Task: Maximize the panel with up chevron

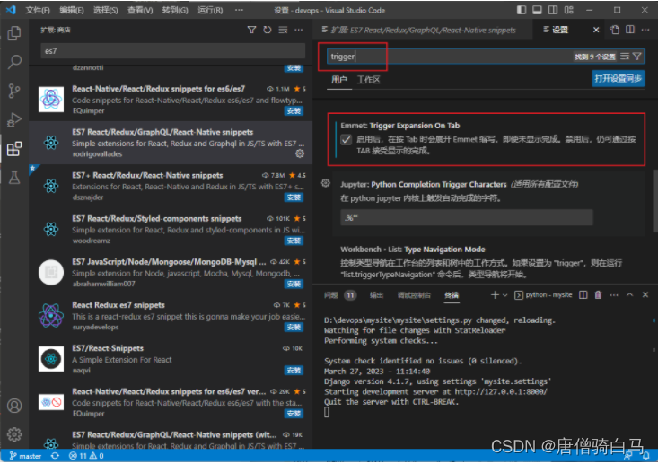Action: tap(629, 295)
